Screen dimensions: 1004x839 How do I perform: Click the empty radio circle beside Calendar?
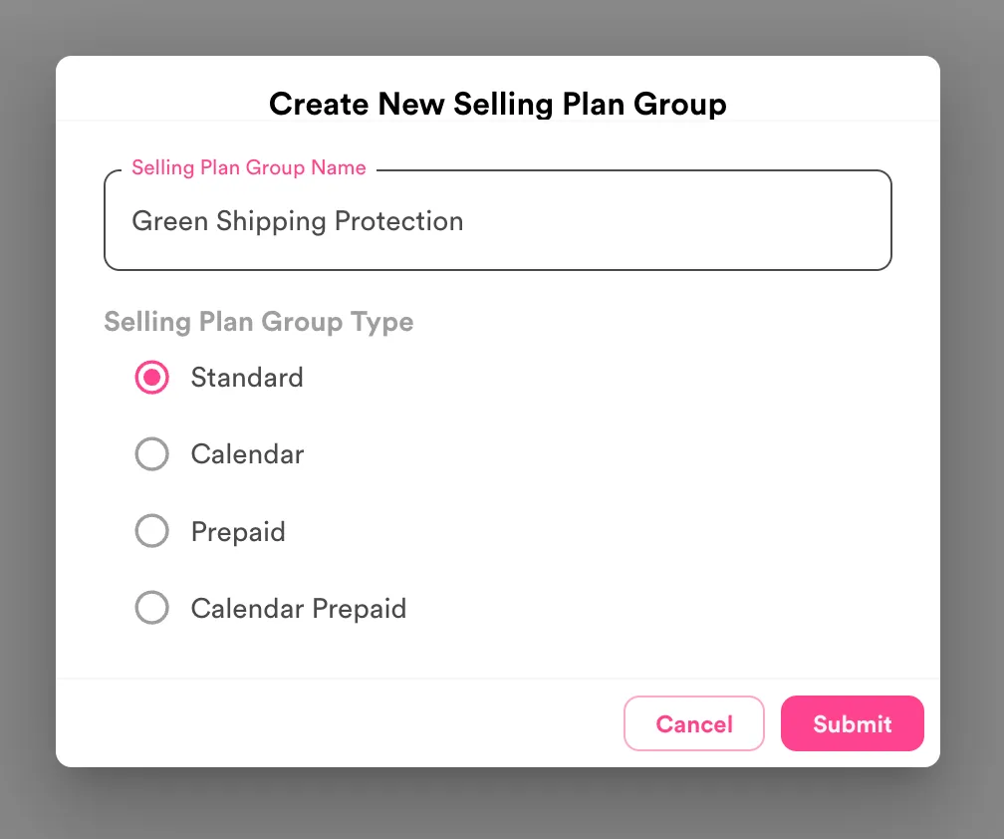pyautogui.click(x=151, y=454)
